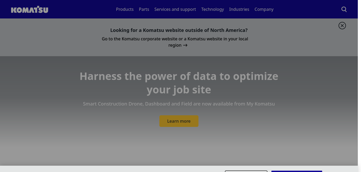Follow link to Komatsu corporate or local region website
Image resolution: width=361 pixels, height=172 pixels.
[x=175, y=42]
